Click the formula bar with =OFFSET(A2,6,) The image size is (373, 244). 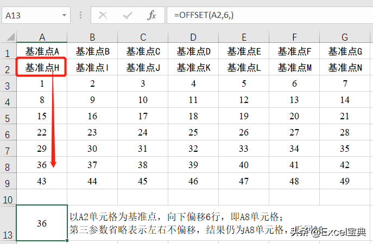[270, 15]
